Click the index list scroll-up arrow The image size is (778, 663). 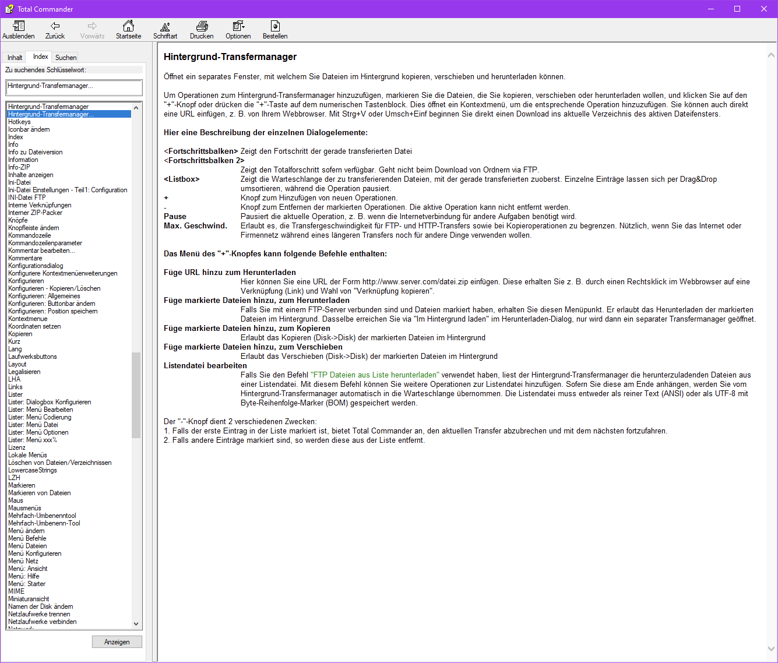(136, 107)
